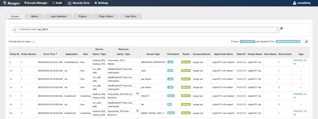
Task: Click the Agent Host Name column header
Action: pyautogui.click(x=223, y=54)
